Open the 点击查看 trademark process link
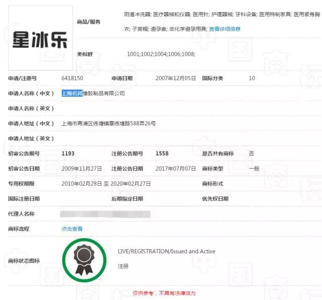The height and width of the screenshot is (300, 322). click(72, 229)
